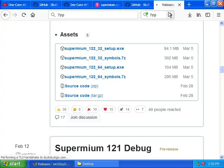This screenshot has width=224, height=168.
Task: Click the scrollbar down arrow
Action: tap(221, 157)
